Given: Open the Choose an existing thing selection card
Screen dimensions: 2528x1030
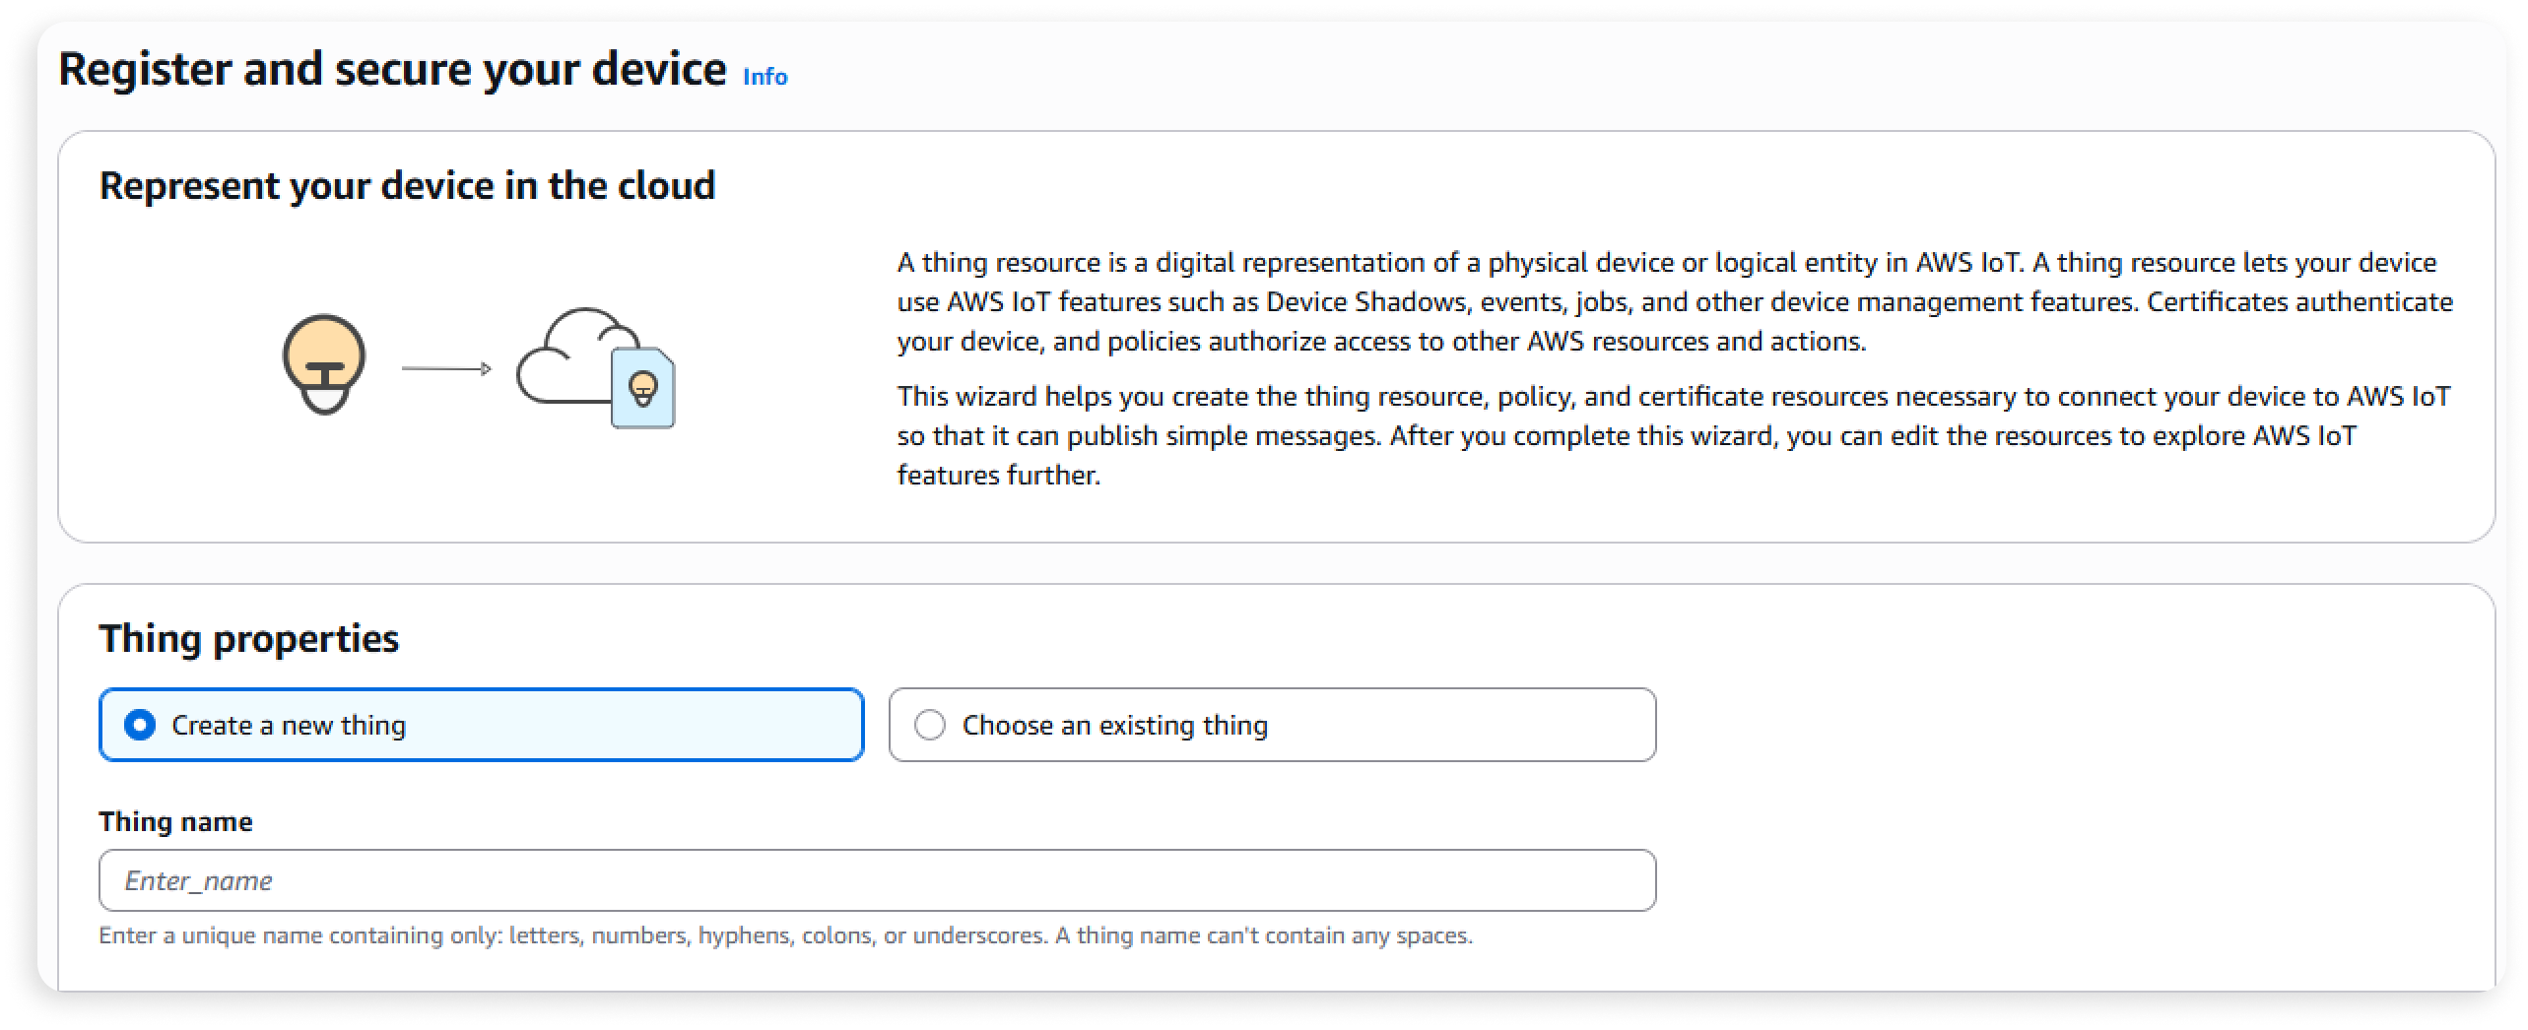Looking at the screenshot, I should [x=1271, y=725].
